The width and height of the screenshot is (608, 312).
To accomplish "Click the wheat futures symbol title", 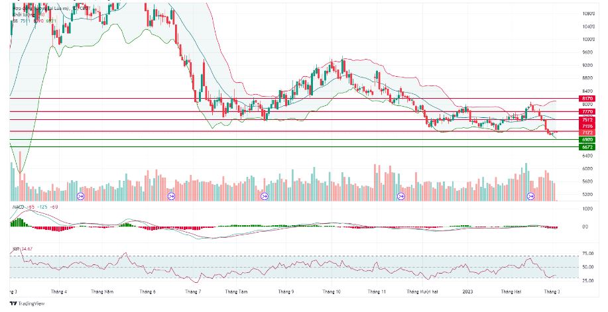I will pyautogui.click(x=52, y=8).
